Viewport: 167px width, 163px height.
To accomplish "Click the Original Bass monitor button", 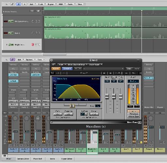I will tap(133, 116).
